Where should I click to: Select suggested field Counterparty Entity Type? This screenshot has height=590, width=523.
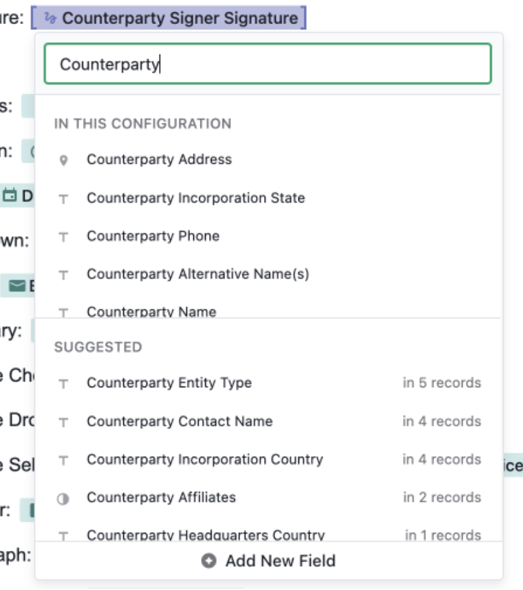click(x=169, y=383)
